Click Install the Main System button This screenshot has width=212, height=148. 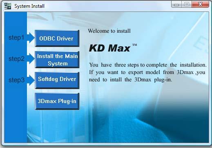(x=57, y=60)
